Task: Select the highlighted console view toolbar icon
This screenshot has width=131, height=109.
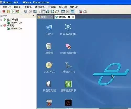Action: (73, 11)
